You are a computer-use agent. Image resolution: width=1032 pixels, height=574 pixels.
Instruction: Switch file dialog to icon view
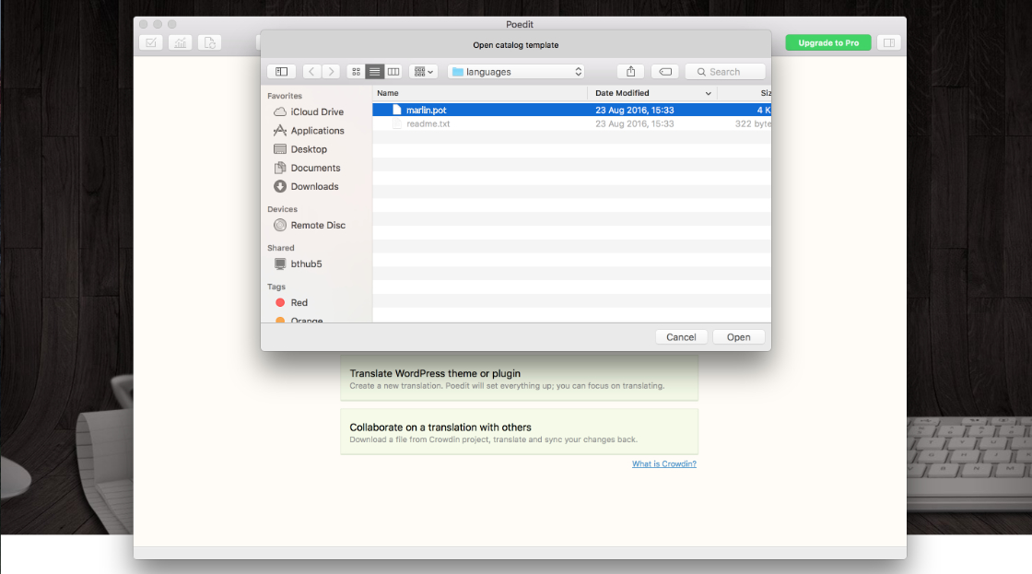pos(356,72)
